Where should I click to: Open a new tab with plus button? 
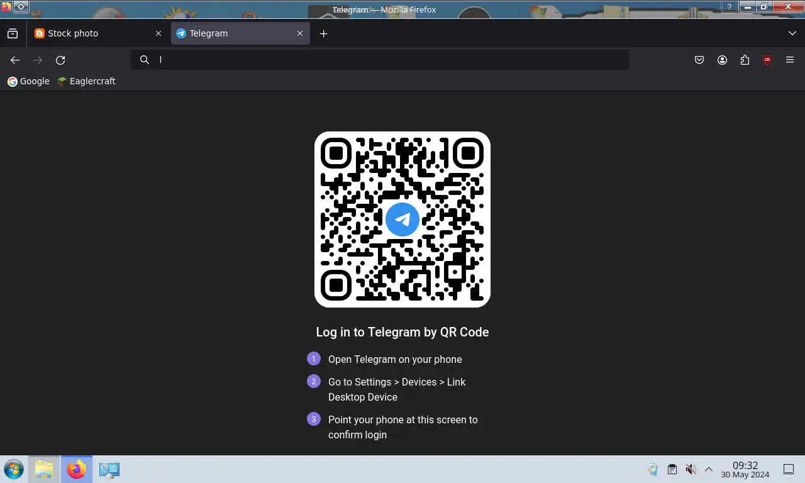pos(323,33)
